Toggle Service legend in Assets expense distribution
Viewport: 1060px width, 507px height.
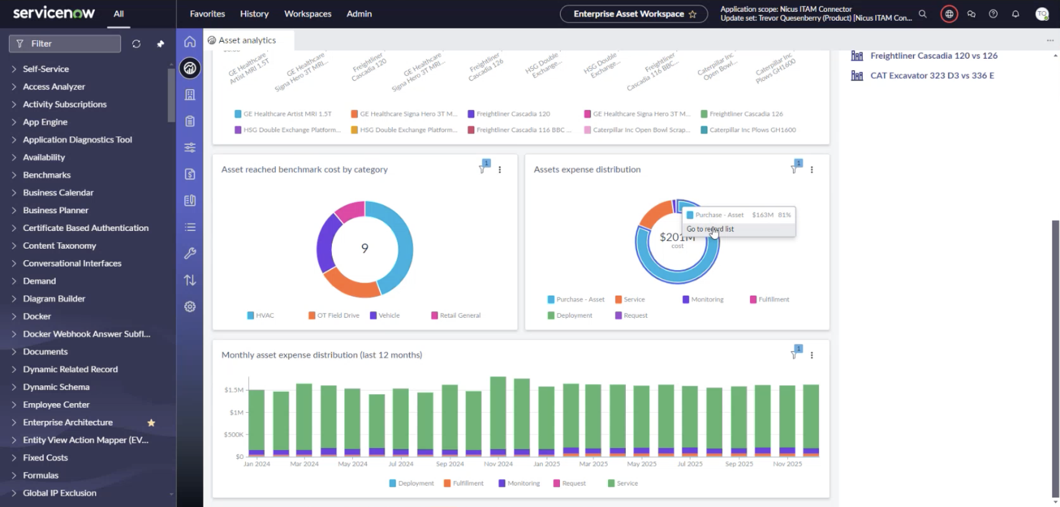(630, 299)
